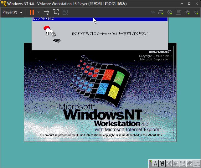This screenshot has height=168, width=201.
Task: Click the 'with Microsoft Internet Explorer' text
Action: tap(128, 130)
